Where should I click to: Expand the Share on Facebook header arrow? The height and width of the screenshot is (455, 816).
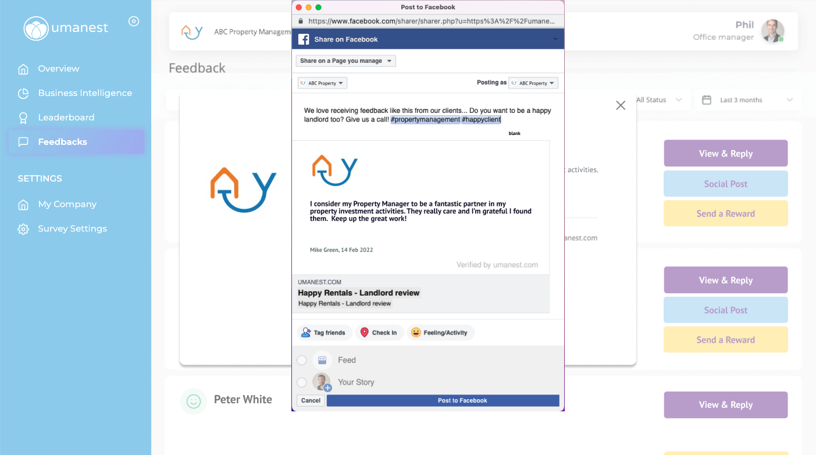(555, 40)
